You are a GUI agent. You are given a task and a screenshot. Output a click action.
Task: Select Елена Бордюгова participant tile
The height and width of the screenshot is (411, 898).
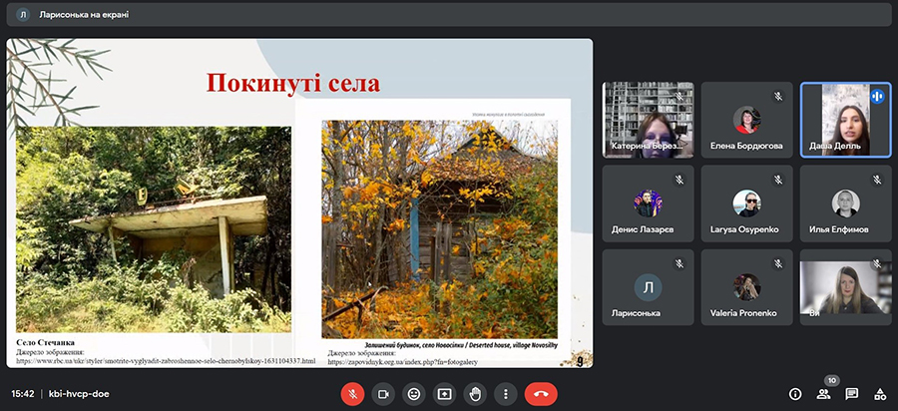tap(746, 120)
